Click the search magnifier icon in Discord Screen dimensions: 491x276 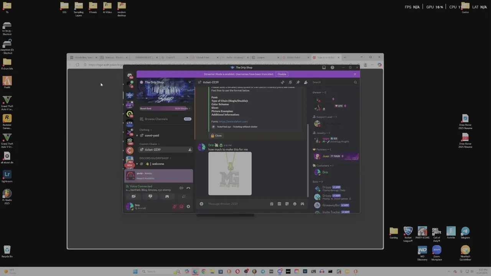355,82
